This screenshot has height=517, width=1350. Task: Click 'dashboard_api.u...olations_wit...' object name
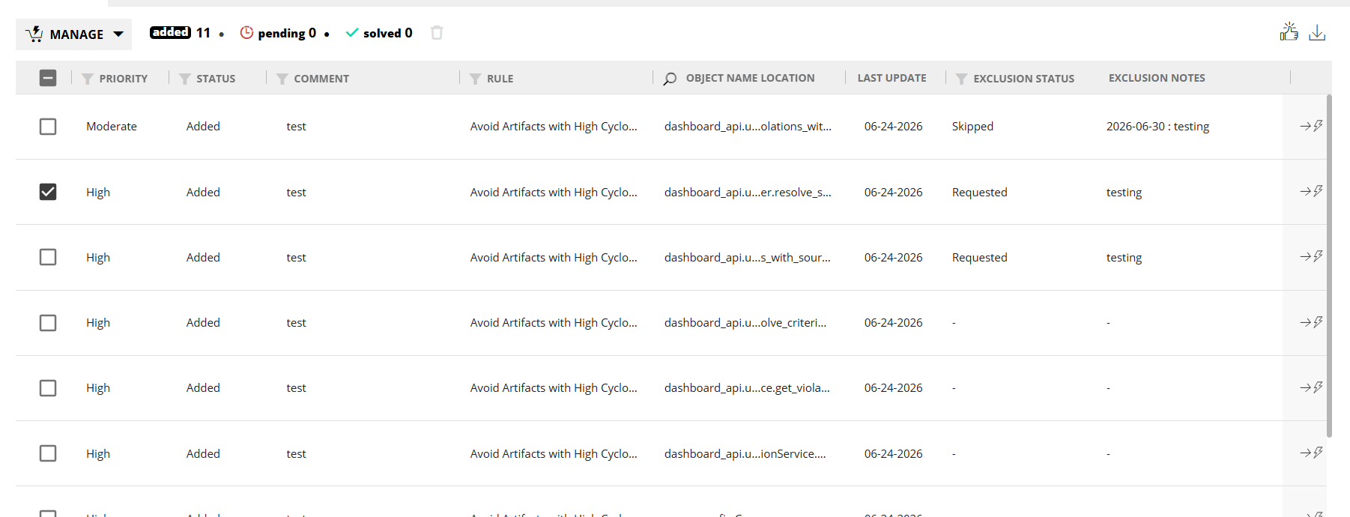(748, 127)
